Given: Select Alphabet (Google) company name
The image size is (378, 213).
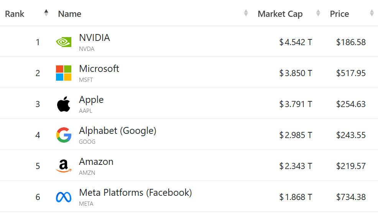Looking at the screenshot, I should pos(118,131).
